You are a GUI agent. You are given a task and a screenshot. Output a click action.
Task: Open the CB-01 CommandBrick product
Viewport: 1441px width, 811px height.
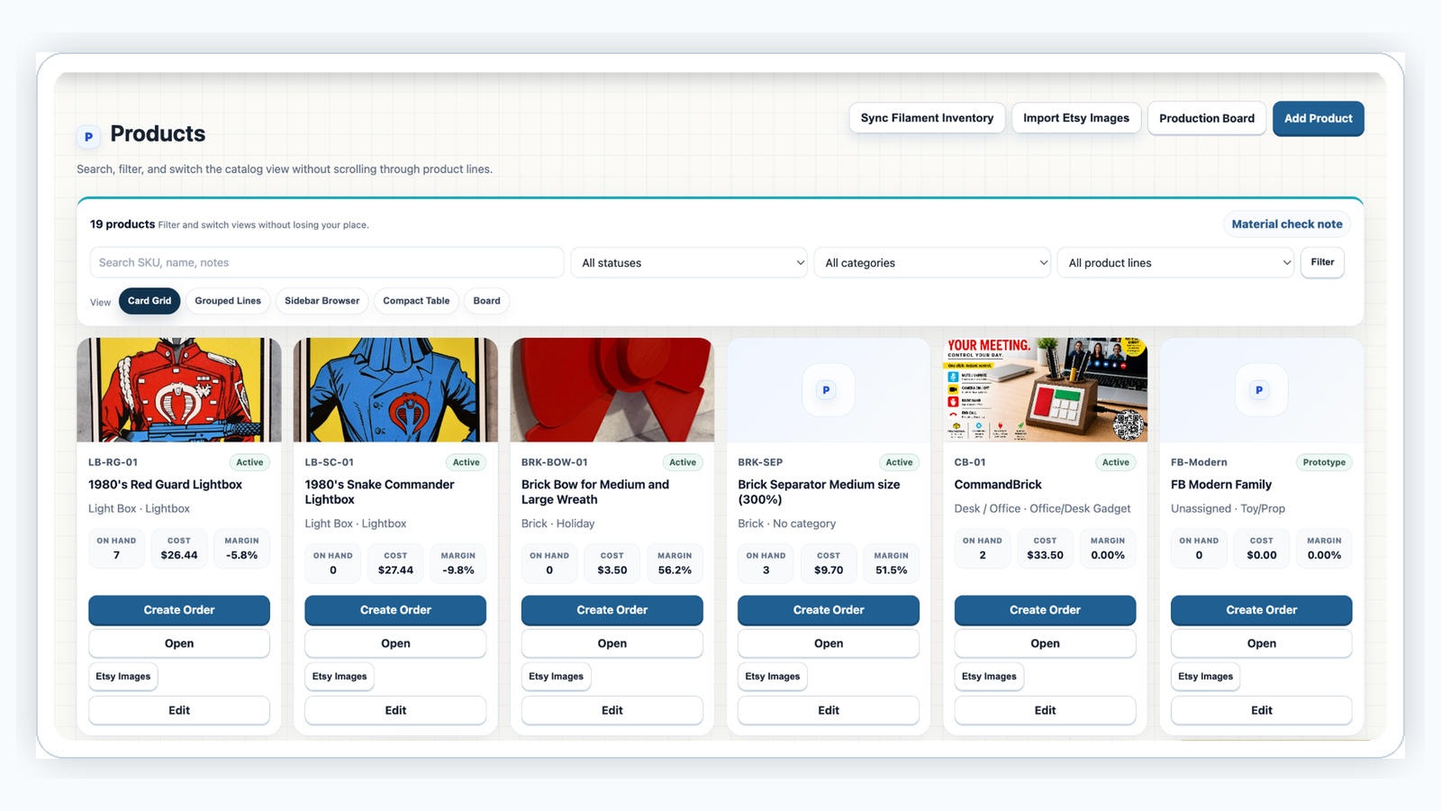(x=1046, y=643)
